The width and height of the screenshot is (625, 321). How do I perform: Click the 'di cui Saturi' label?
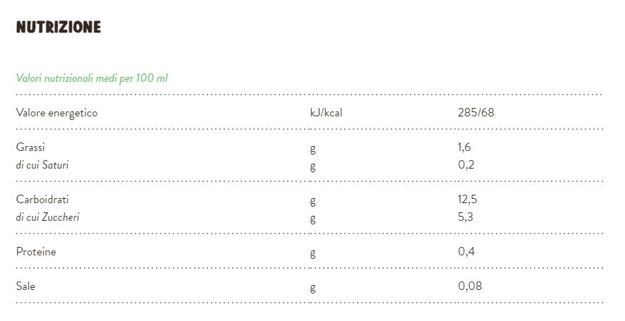42,165
